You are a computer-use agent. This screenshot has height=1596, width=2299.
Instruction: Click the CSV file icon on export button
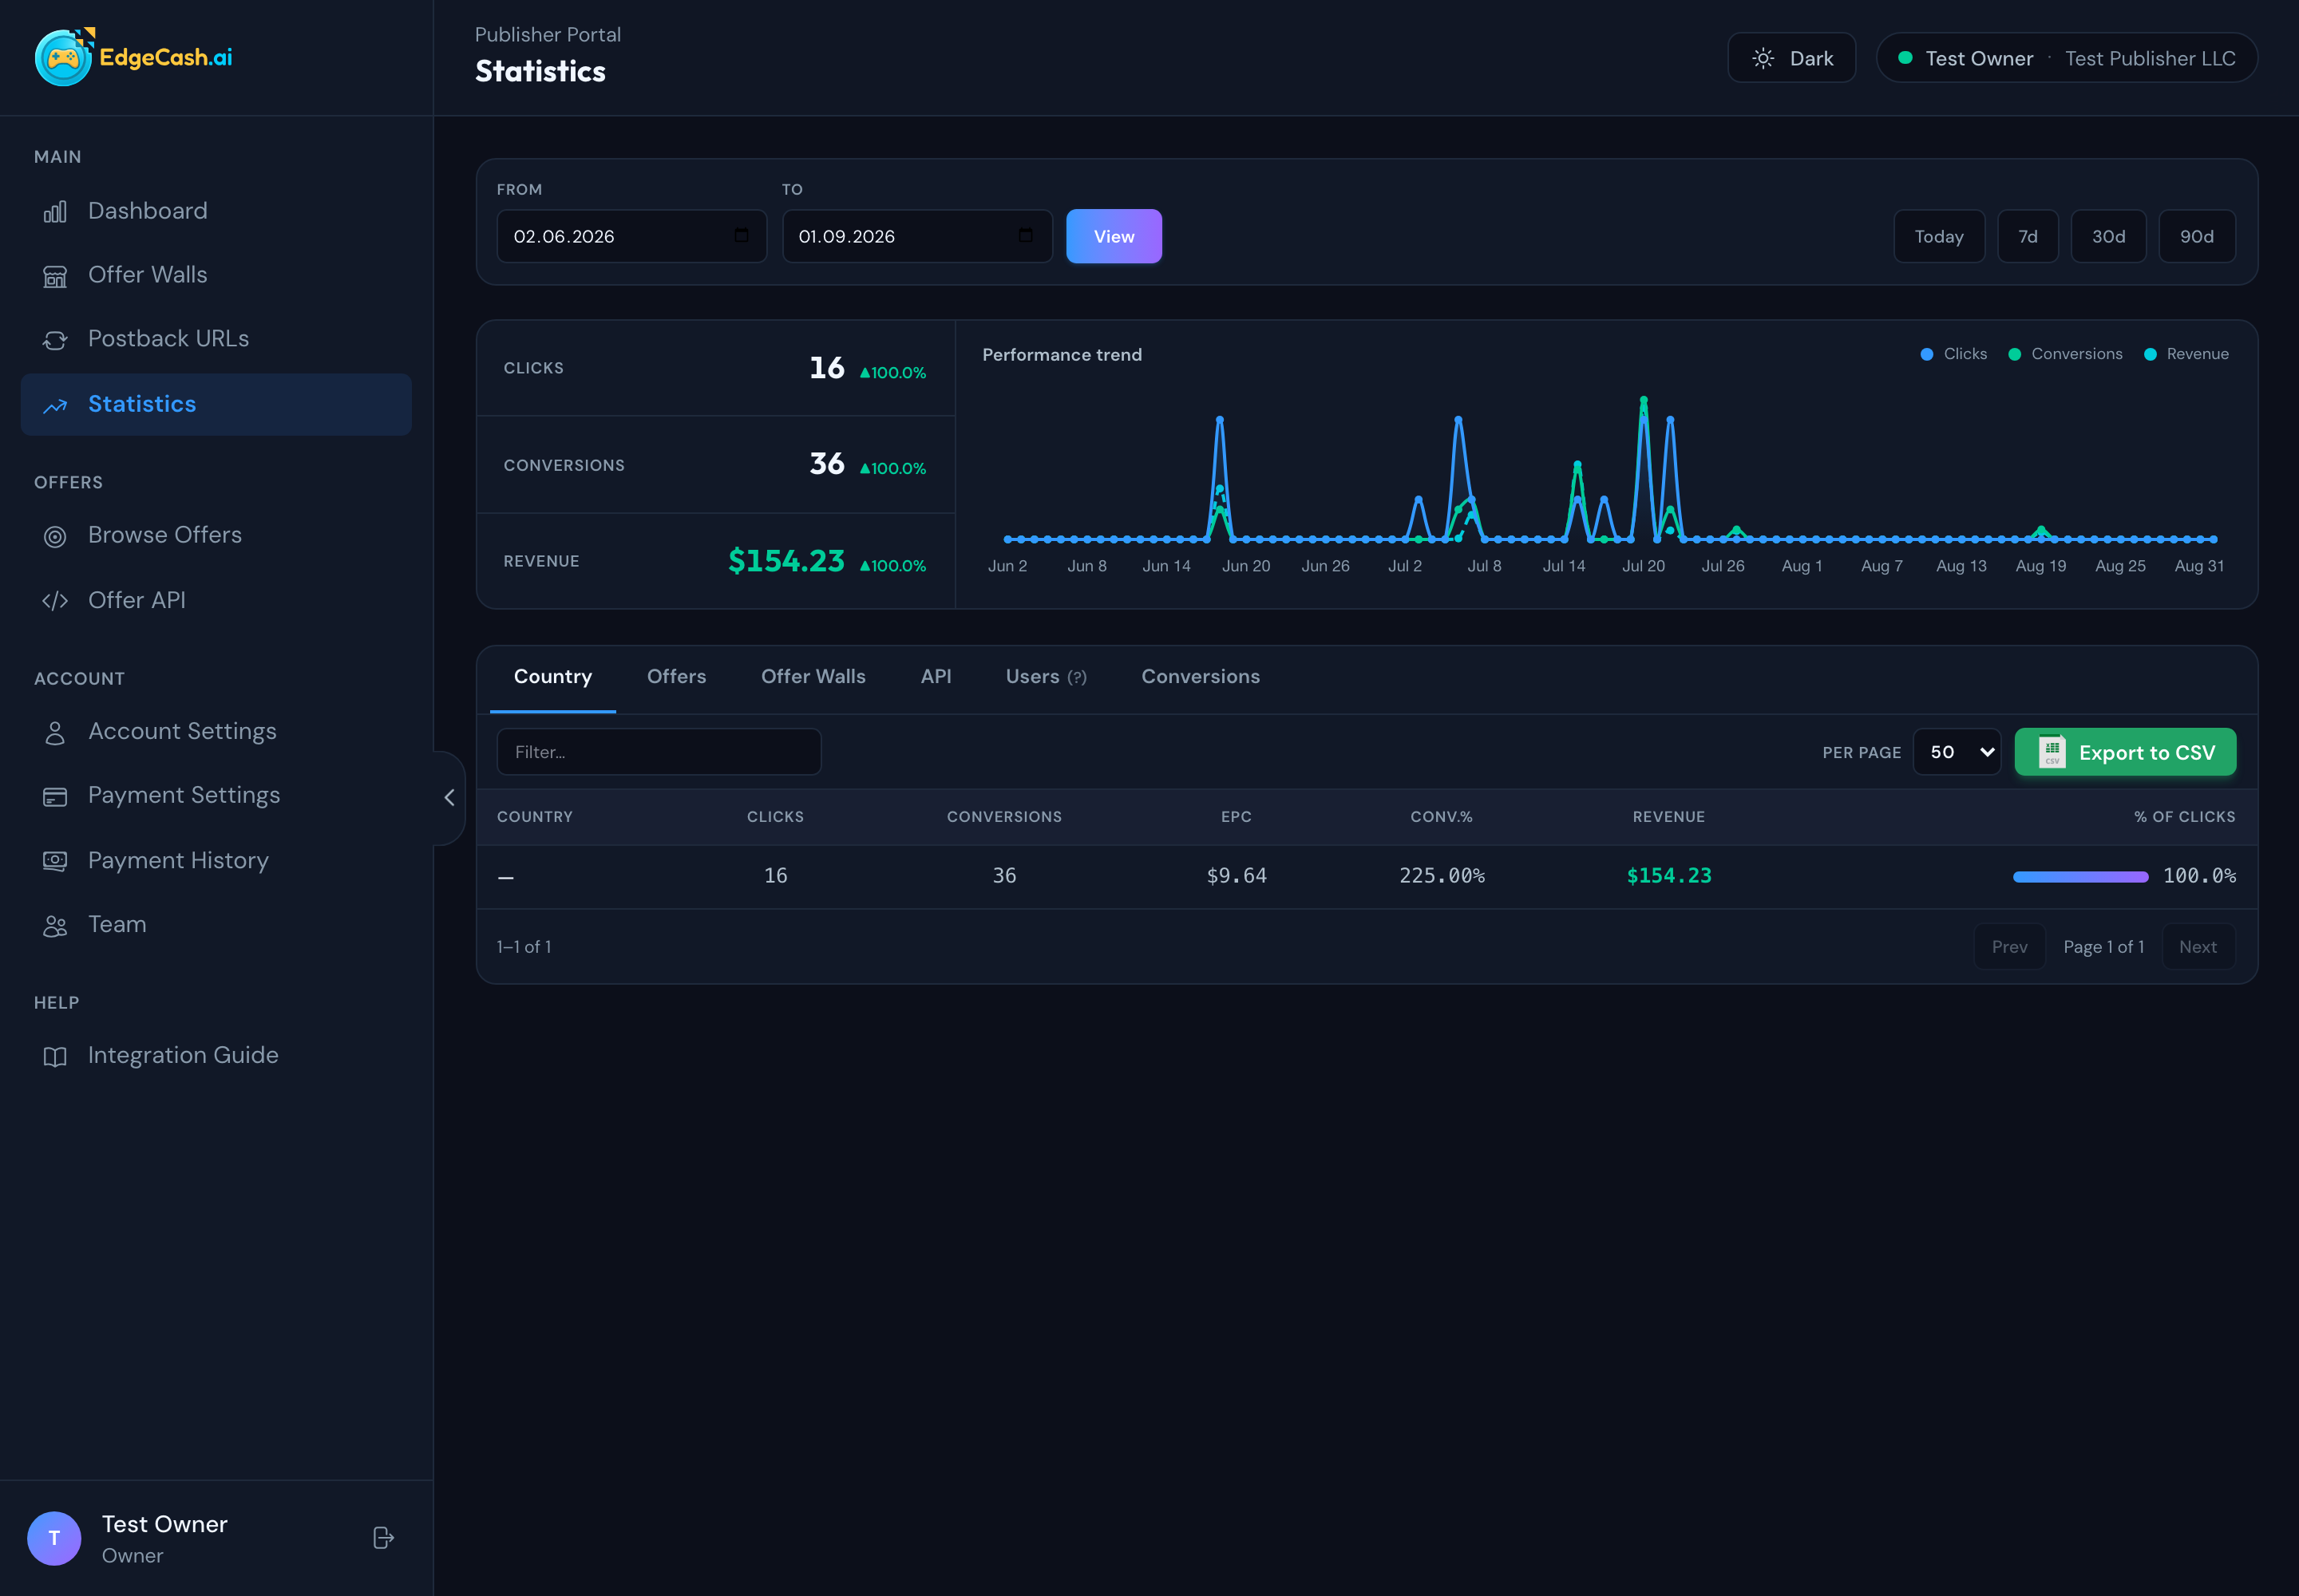(2052, 751)
